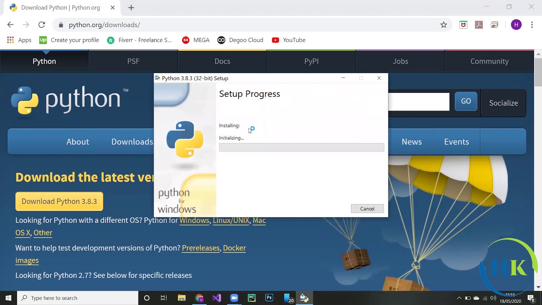
Task: Click the red shield extension icon in Chrome
Action: pyautogui.click(x=463, y=25)
